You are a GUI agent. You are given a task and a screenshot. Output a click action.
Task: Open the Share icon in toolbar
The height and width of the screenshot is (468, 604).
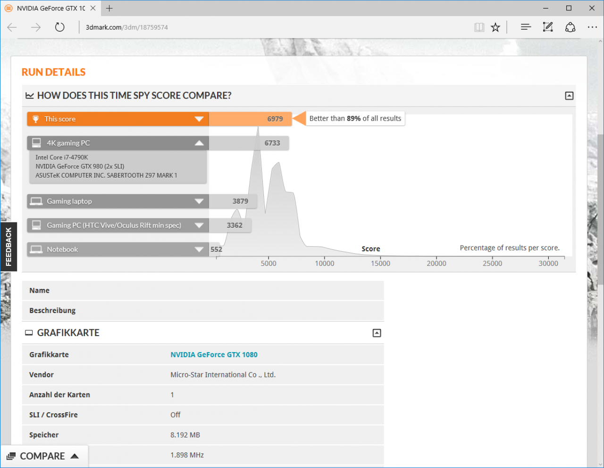click(570, 27)
